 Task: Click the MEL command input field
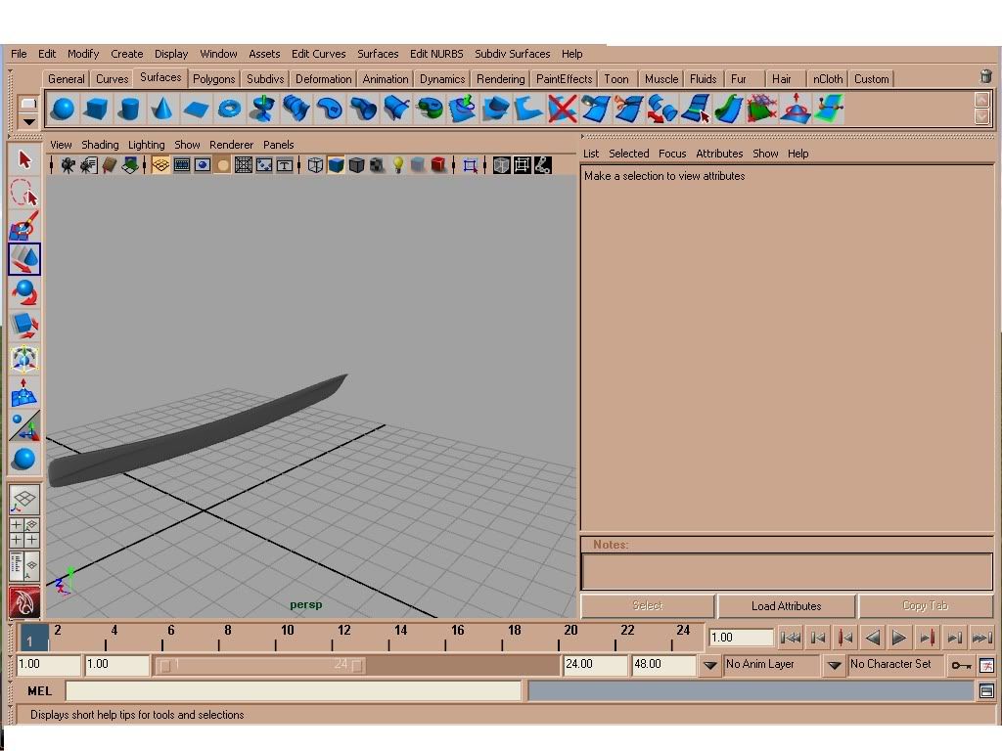pyautogui.click(x=293, y=691)
